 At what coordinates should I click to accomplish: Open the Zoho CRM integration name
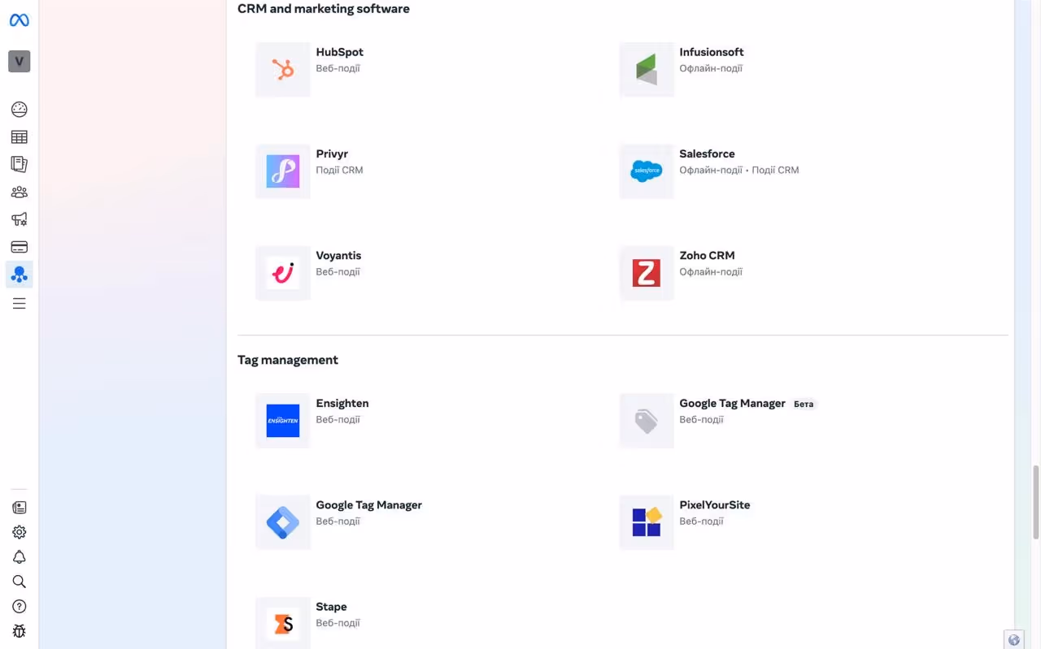(707, 255)
